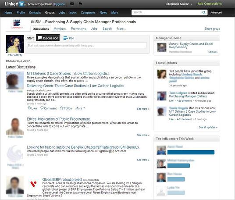Click See more under Ethical Implication post
235x200 pixels.
coord(143,135)
